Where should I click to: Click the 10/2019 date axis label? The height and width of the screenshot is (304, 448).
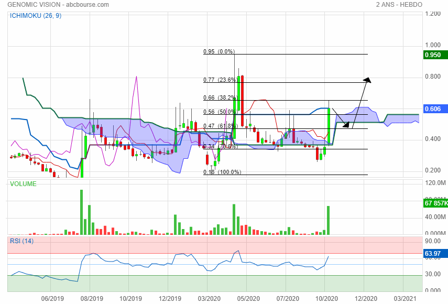130,299
